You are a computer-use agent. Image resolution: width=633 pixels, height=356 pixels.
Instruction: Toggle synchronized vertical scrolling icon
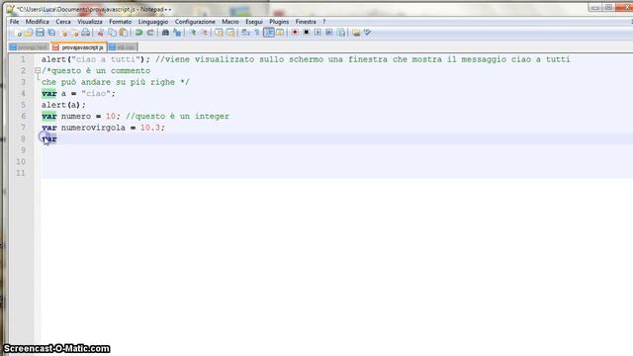pyautogui.click(x=219, y=33)
